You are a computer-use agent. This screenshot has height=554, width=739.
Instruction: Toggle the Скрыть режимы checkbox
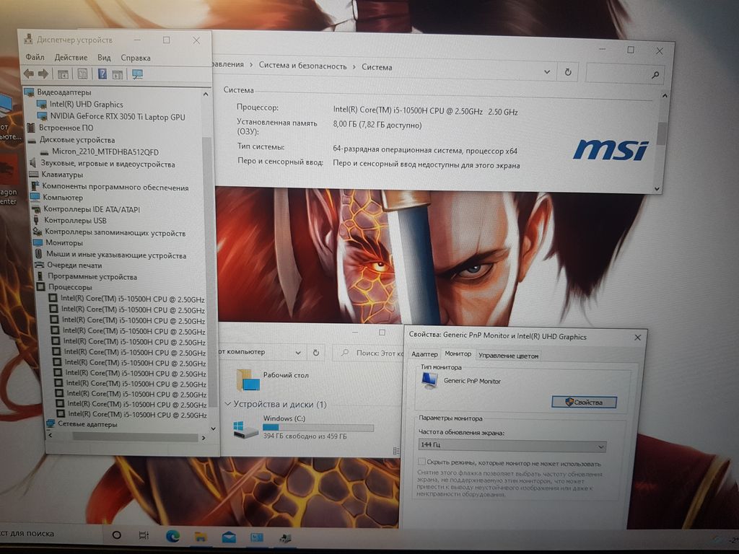pos(421,461)
